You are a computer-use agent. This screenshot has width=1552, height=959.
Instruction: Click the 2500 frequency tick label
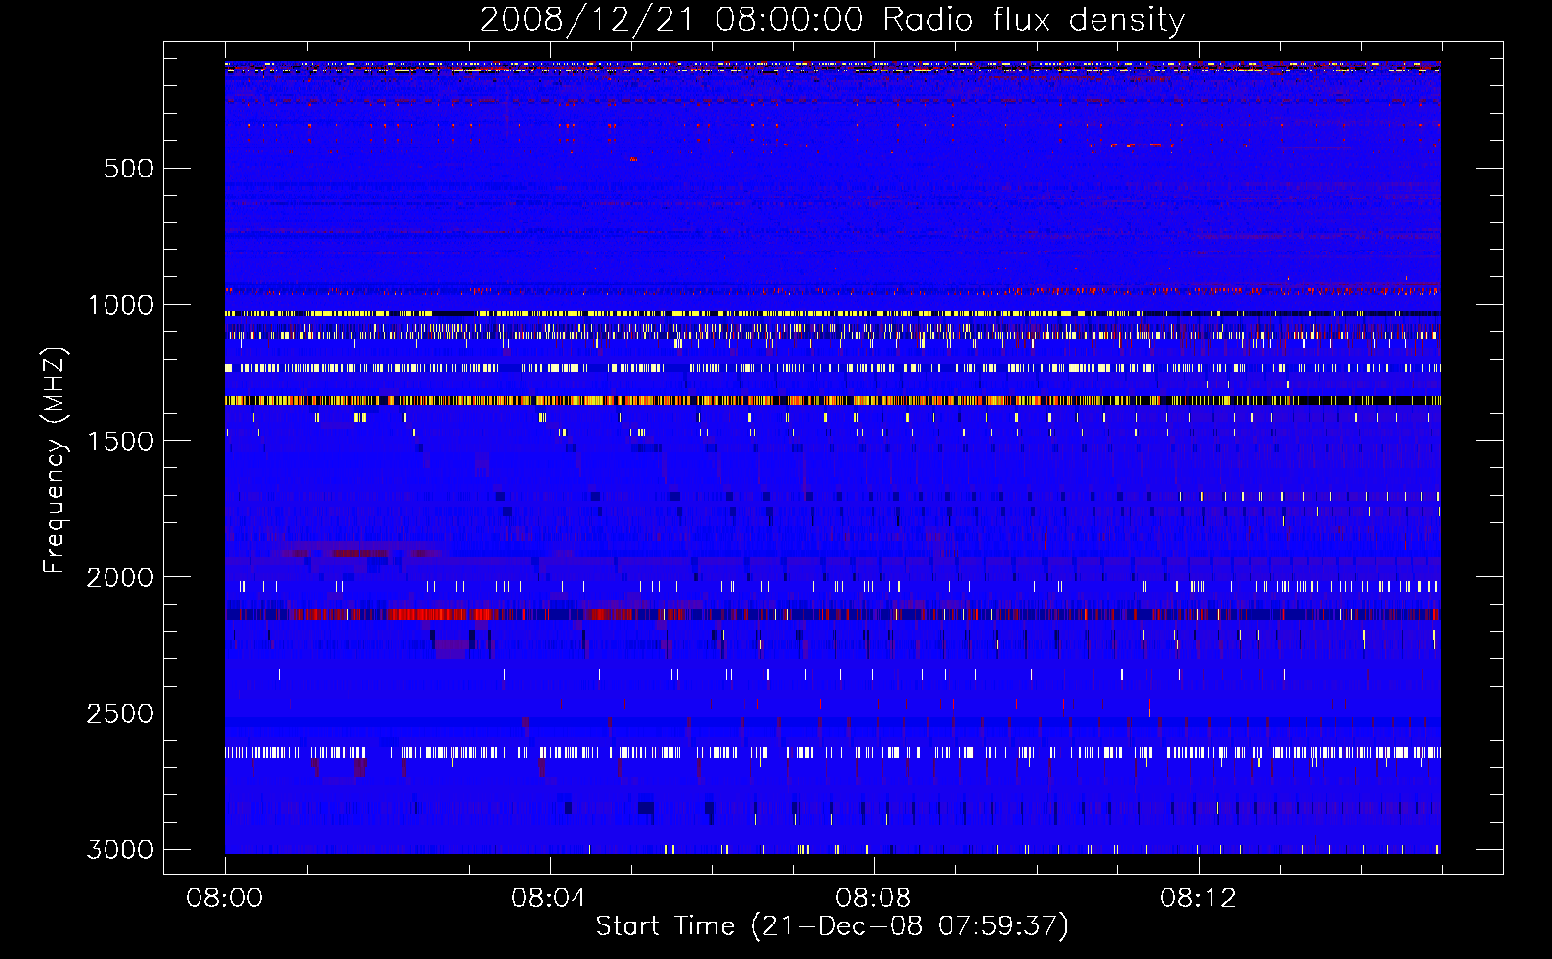tap(120, 713)
